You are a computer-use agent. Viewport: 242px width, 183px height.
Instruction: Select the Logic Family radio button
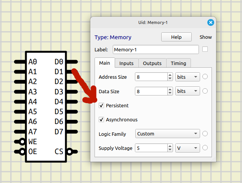(x=205, y=134)
